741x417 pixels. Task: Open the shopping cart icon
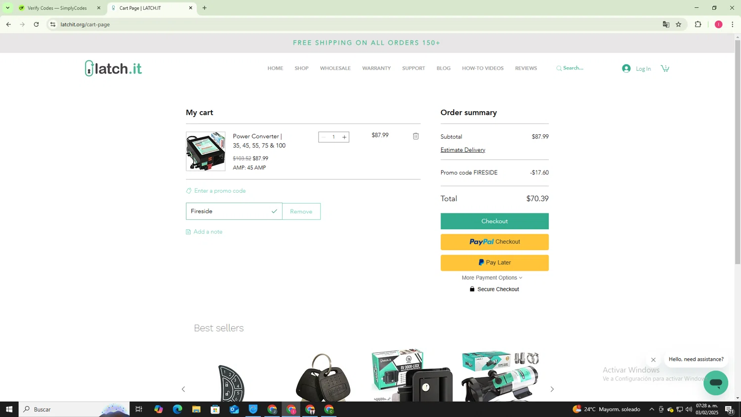pos(665,68)
